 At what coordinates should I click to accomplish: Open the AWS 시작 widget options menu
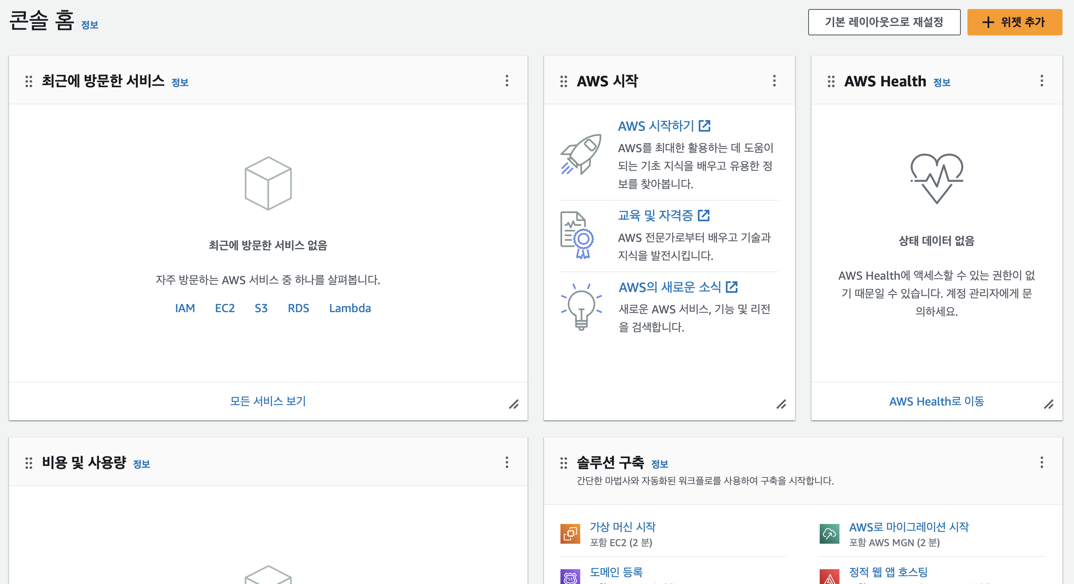click(774, 81)
